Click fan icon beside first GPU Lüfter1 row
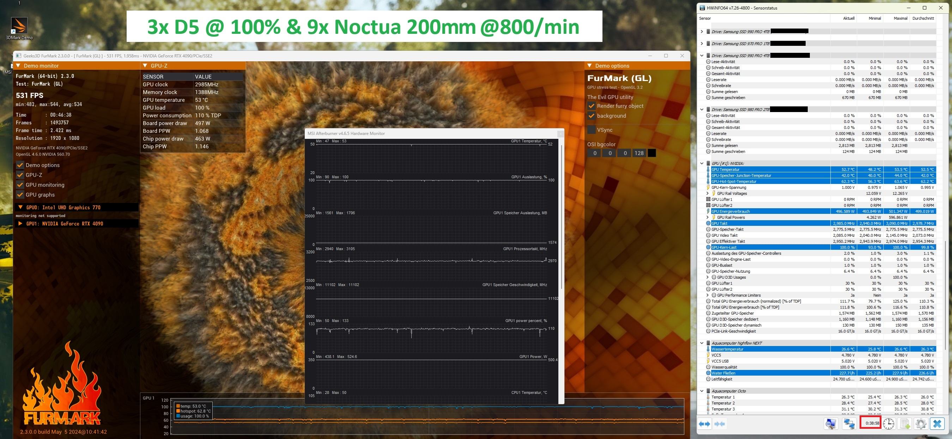The width and height of the screenshot is (952, 439). pyautogui.click(x=708, y=199)
